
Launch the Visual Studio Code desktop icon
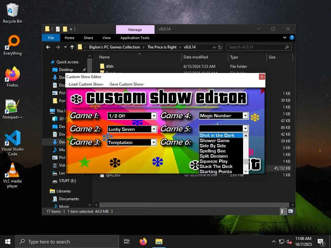[13, 143]
